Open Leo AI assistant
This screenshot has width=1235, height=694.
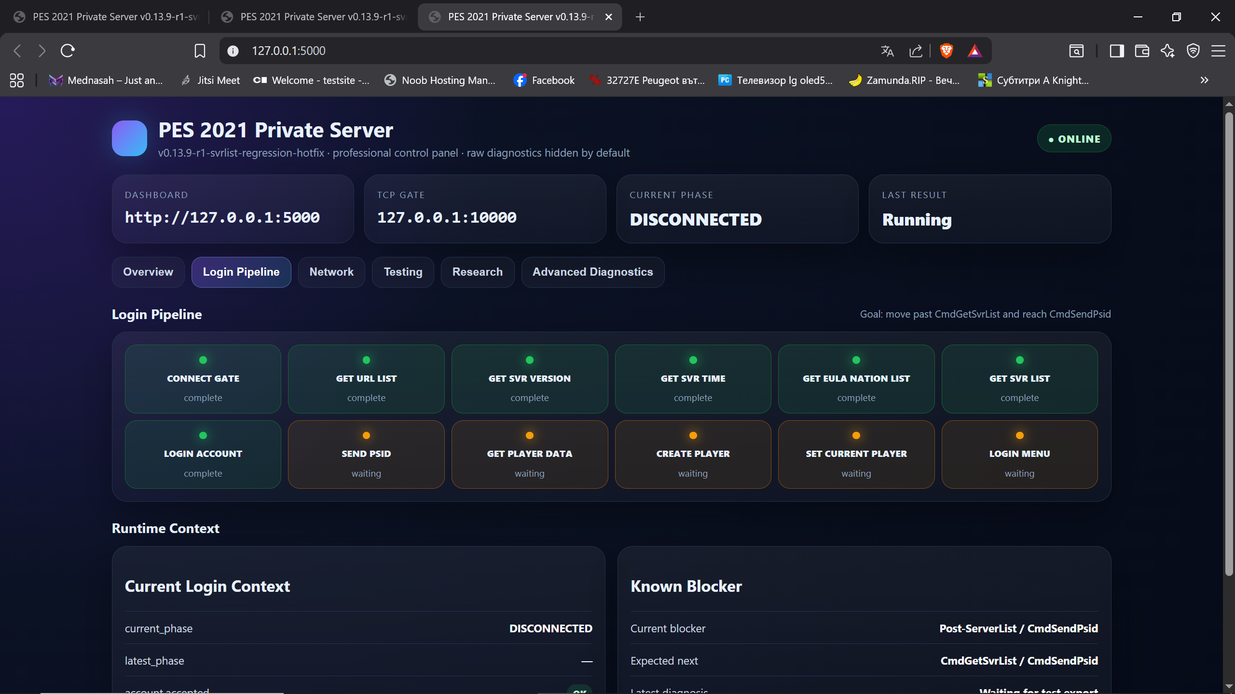click(x=1168, y=51)
